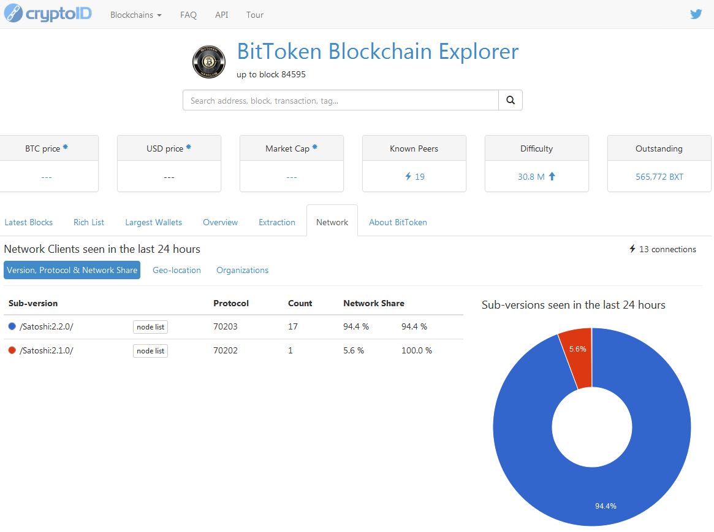Click the Network Share column header

tap(374, 303)
